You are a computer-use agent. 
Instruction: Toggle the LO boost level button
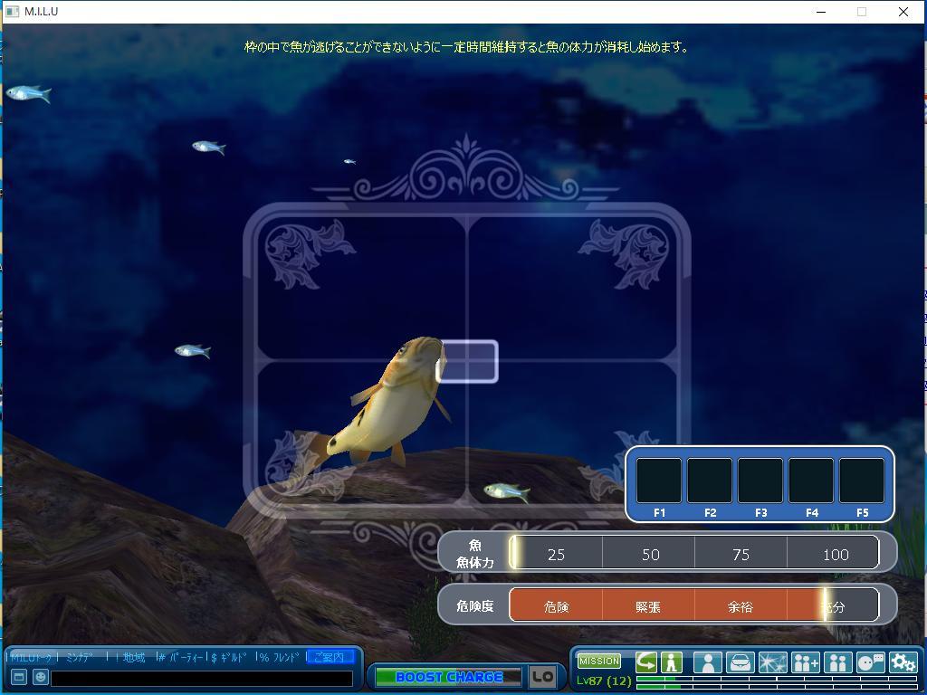click(x=542, y=677)
